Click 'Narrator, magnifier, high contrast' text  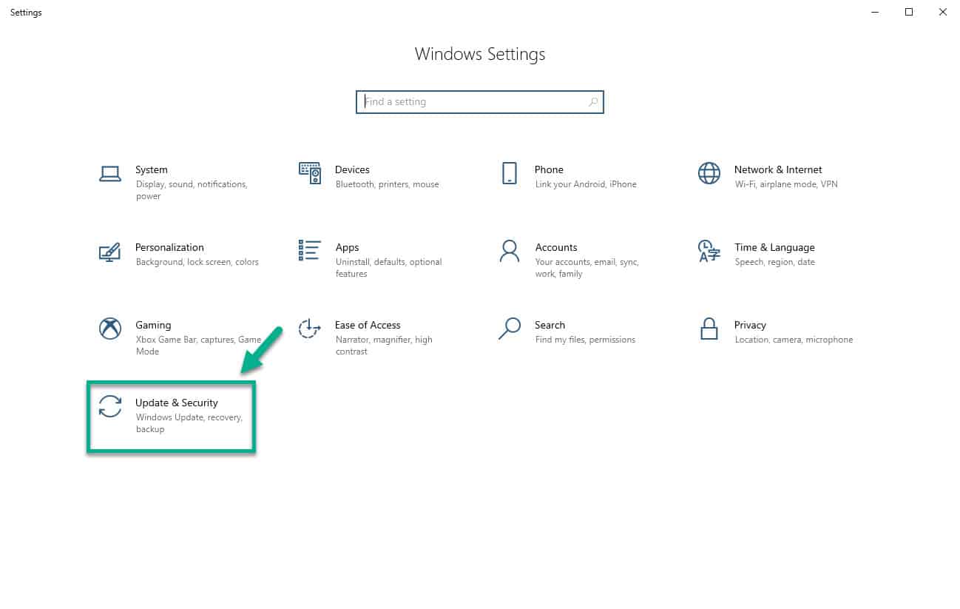384,346
